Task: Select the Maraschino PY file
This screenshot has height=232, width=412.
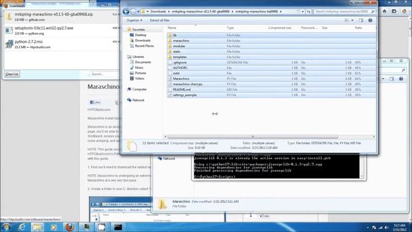Action: pyautogui.click(x=271, y=79)
